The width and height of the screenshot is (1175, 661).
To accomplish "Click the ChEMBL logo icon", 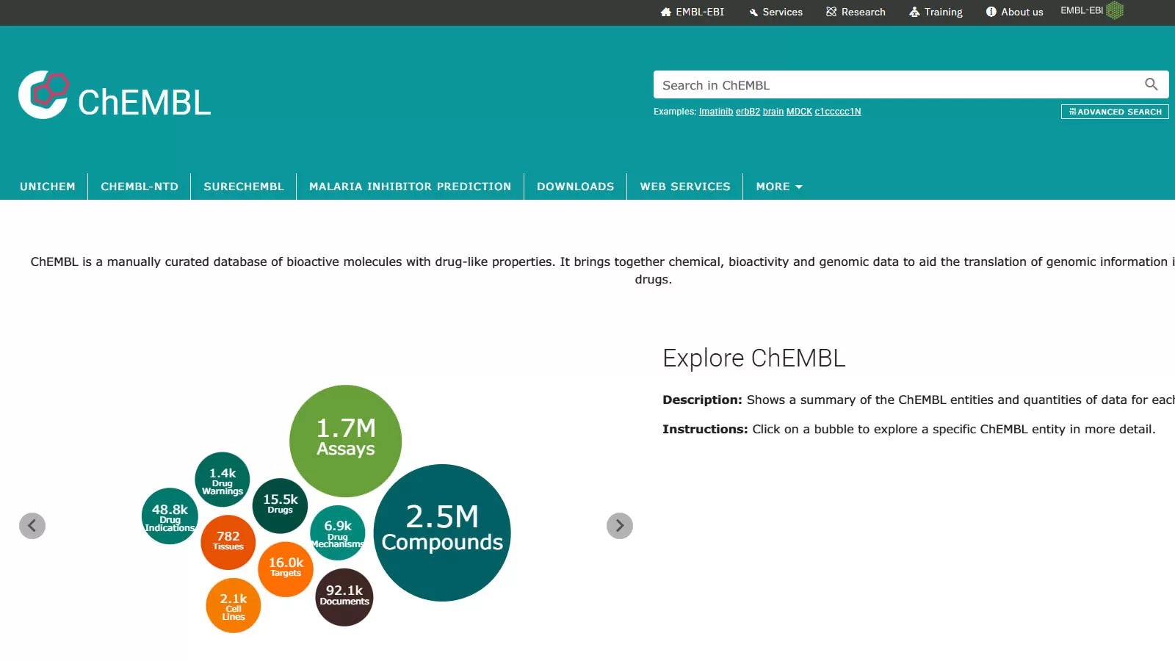I will pyautogui.click(x=43, y=95).
